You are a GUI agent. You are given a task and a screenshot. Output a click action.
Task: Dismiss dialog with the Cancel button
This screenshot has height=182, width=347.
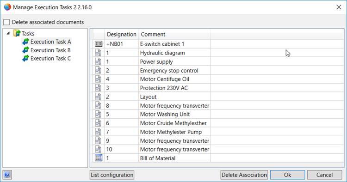pyautogui.click(x=324, y=175)
